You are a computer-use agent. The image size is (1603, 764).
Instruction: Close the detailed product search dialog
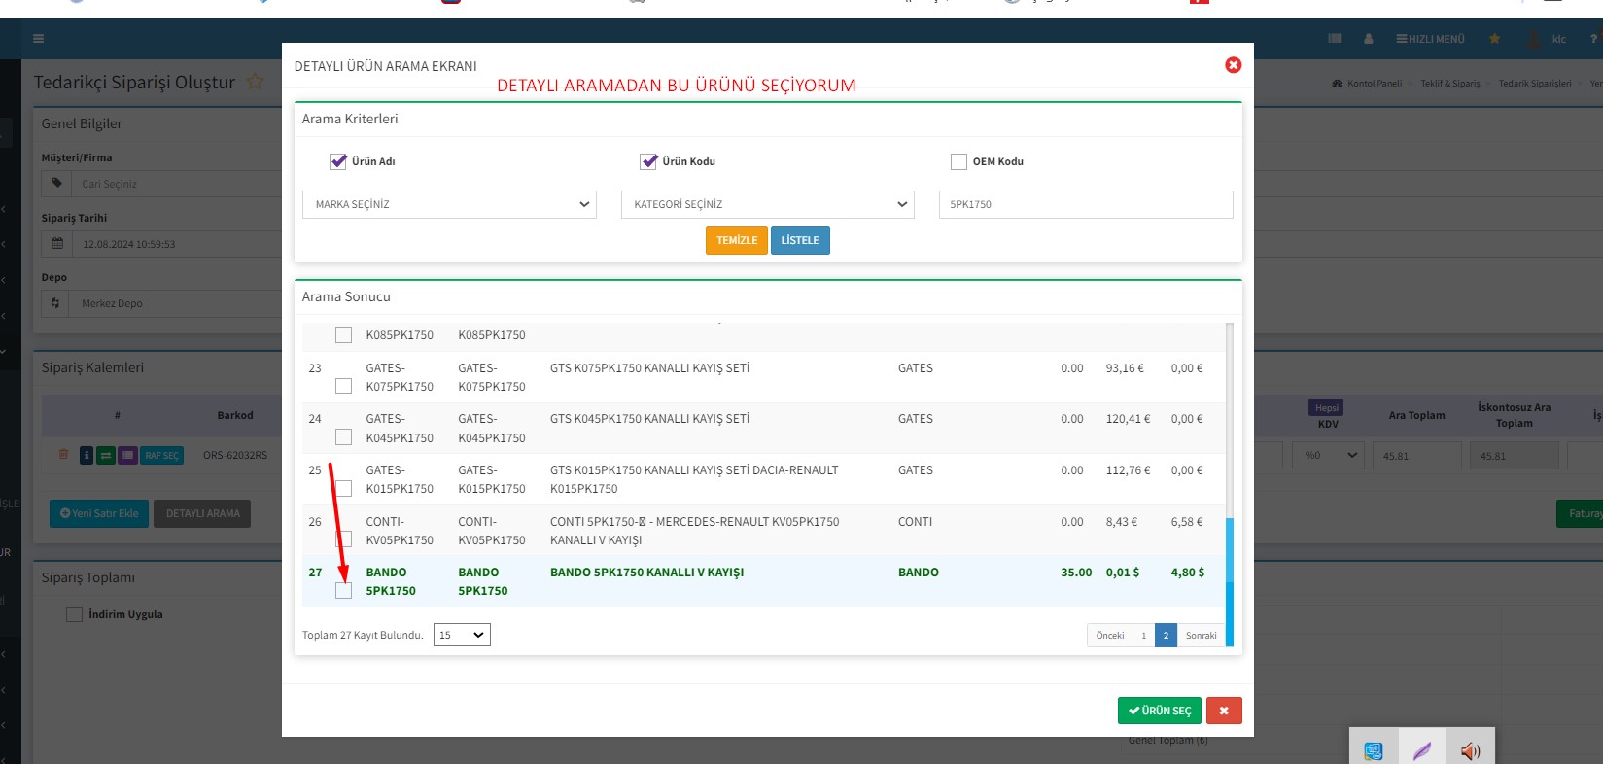point(1233,65)
